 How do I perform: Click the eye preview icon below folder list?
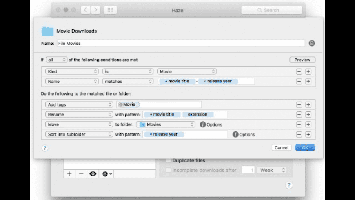tap(93, 174)
